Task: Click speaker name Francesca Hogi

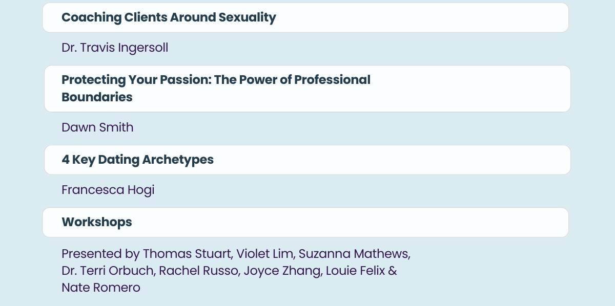Action: [108, 190]
